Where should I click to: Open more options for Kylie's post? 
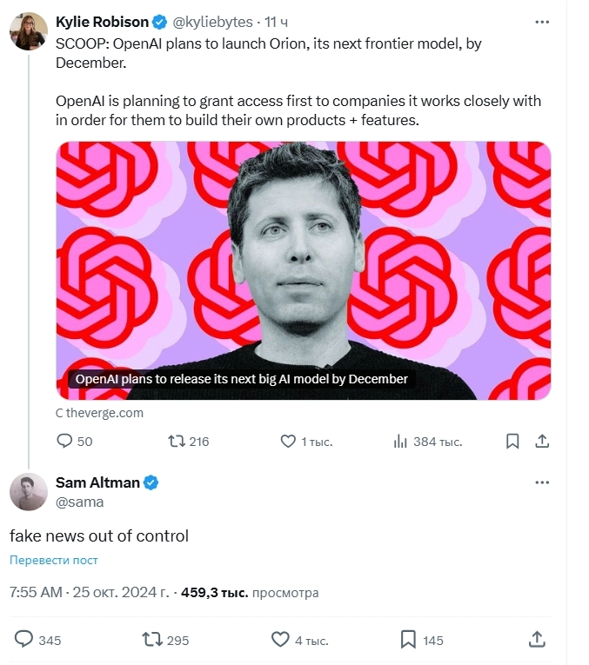[542, 23]
